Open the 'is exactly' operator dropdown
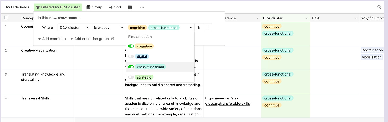Viewport: 388px width, 122px height. [109, 28]
